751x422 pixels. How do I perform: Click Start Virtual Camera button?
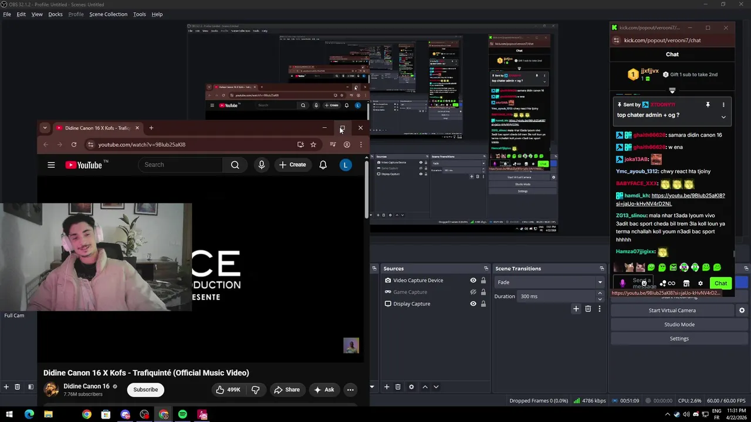pos(672,311)
